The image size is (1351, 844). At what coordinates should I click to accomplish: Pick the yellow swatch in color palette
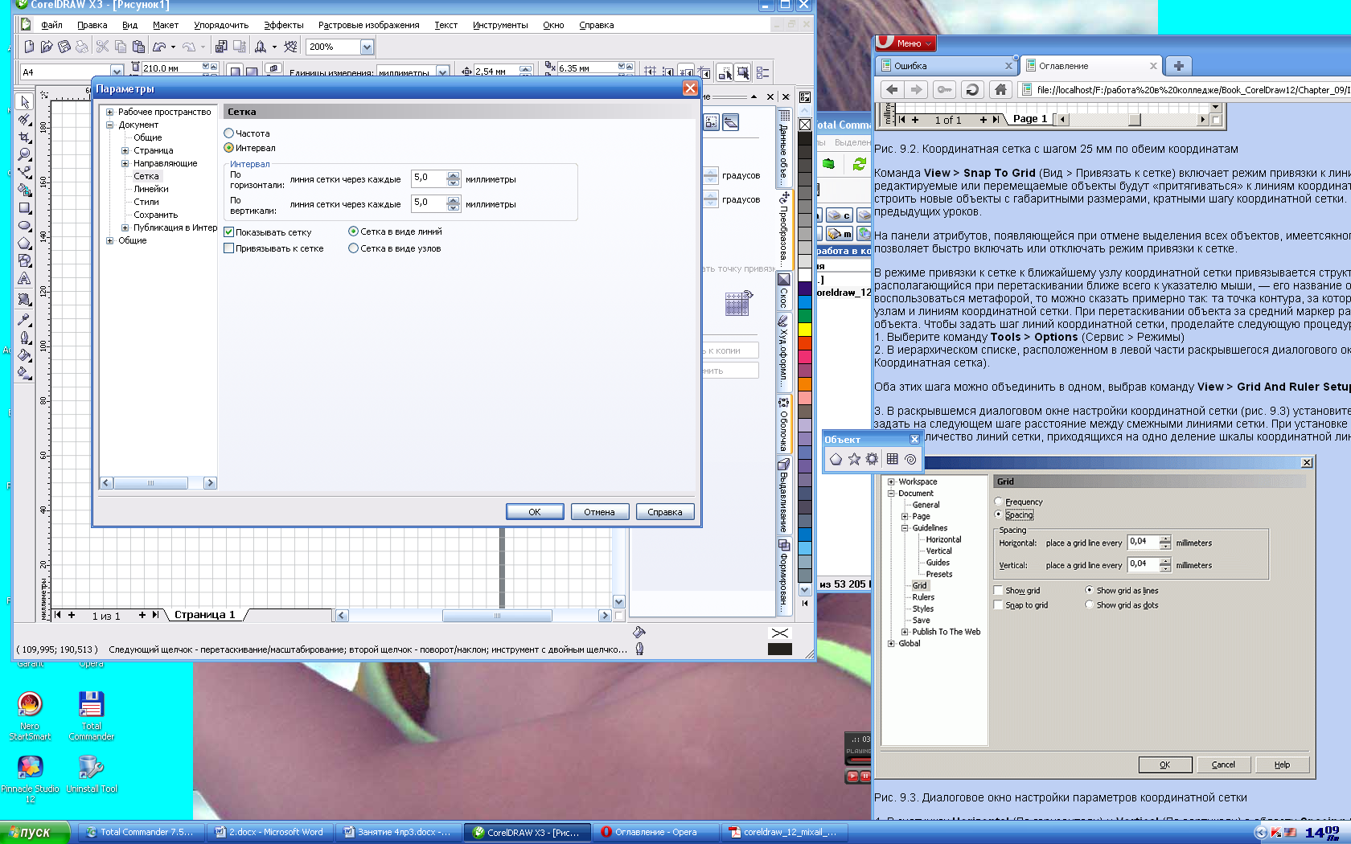click(805, 329)
